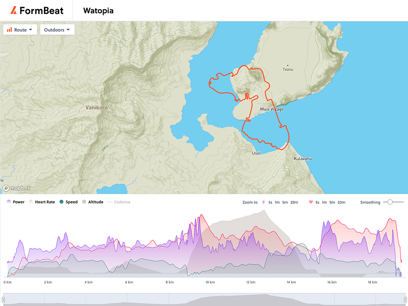This screenshot has height=306, width=408.
Task: Click the left range selector handle
Action: (x=4, y=300)
